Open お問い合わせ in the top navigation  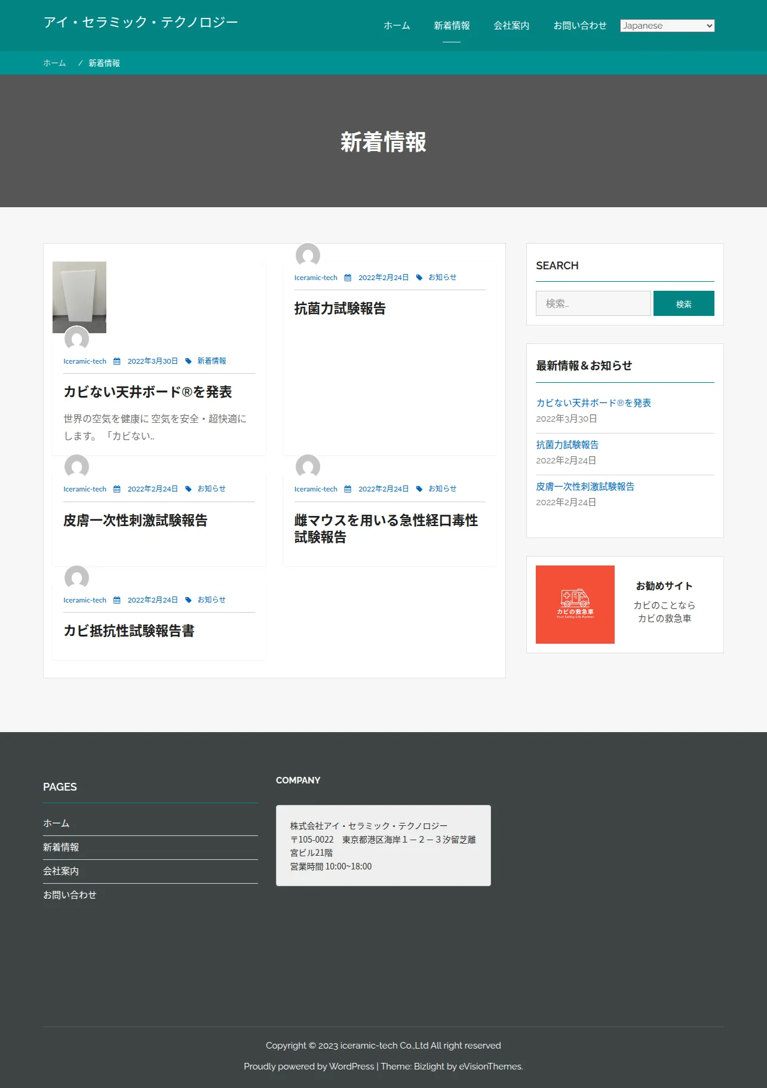(x=580, y=26)
